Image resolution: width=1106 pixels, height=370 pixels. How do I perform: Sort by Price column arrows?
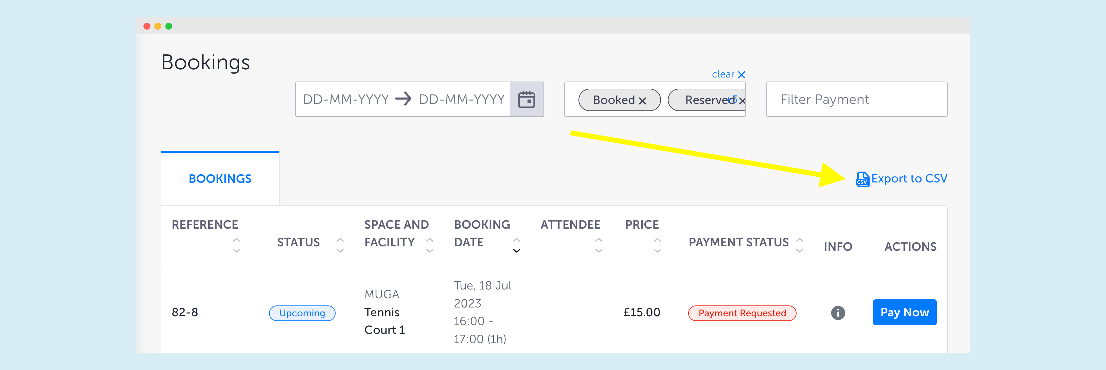657,245
